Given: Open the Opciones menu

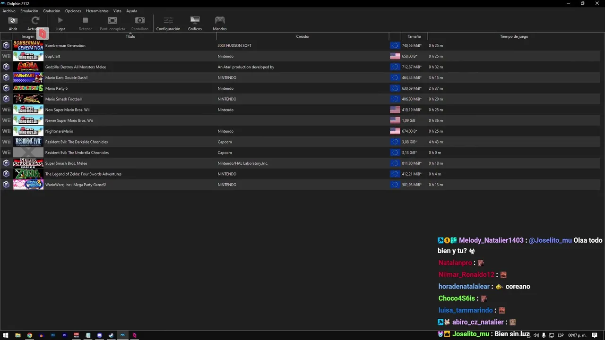Looking at the screenshot, I should 73,11.
